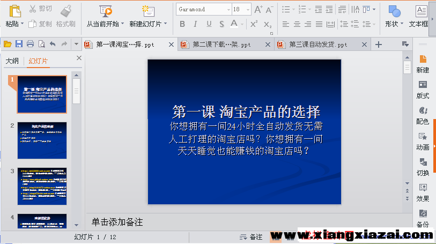The height and width of the screenshot is (244, 436).
Task: Open the 从当前开始 dropdown arrow
Action: click(x=122, y=24)
